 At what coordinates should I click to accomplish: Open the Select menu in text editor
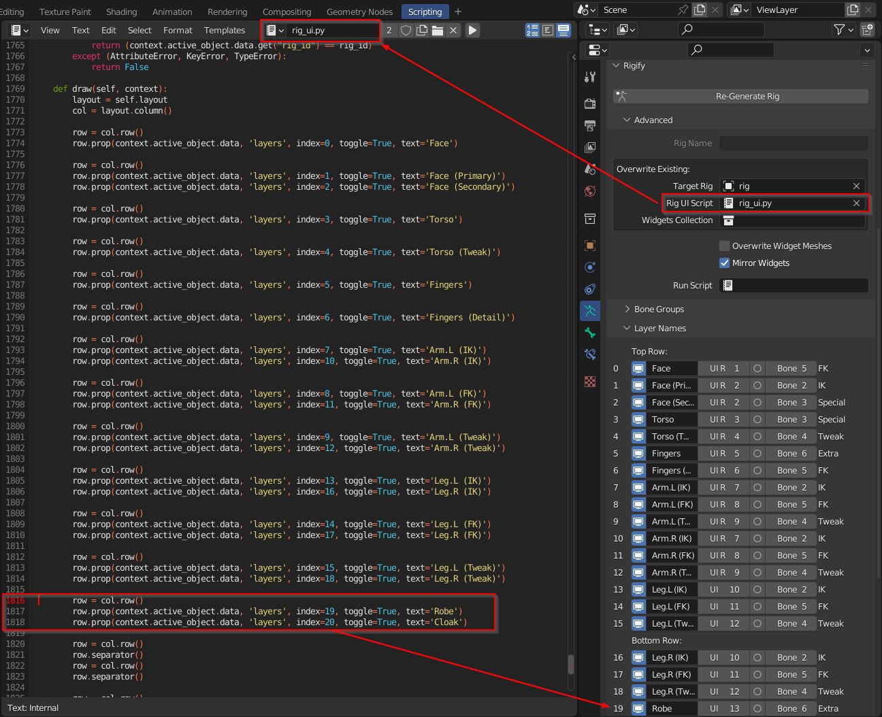140,30
